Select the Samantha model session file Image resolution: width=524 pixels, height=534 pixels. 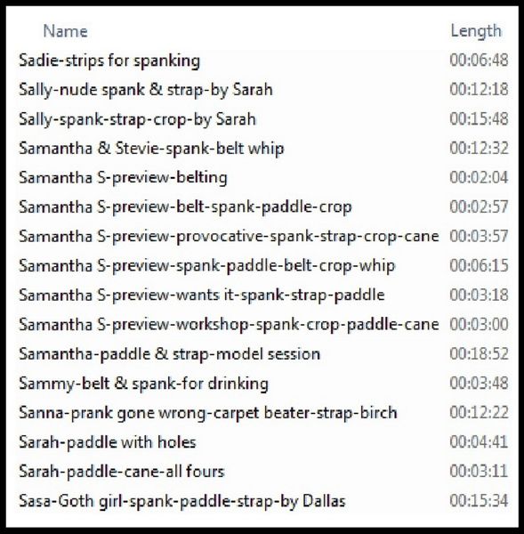[x=262, y=353]
